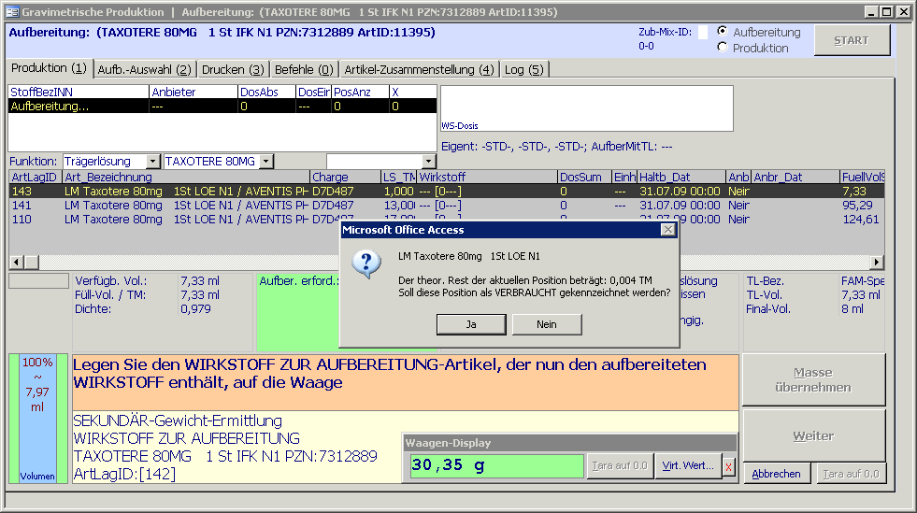The height and width of the screenshot is (513, 917).
Task: Confirm with the Ja button
Action: [471, 324]
